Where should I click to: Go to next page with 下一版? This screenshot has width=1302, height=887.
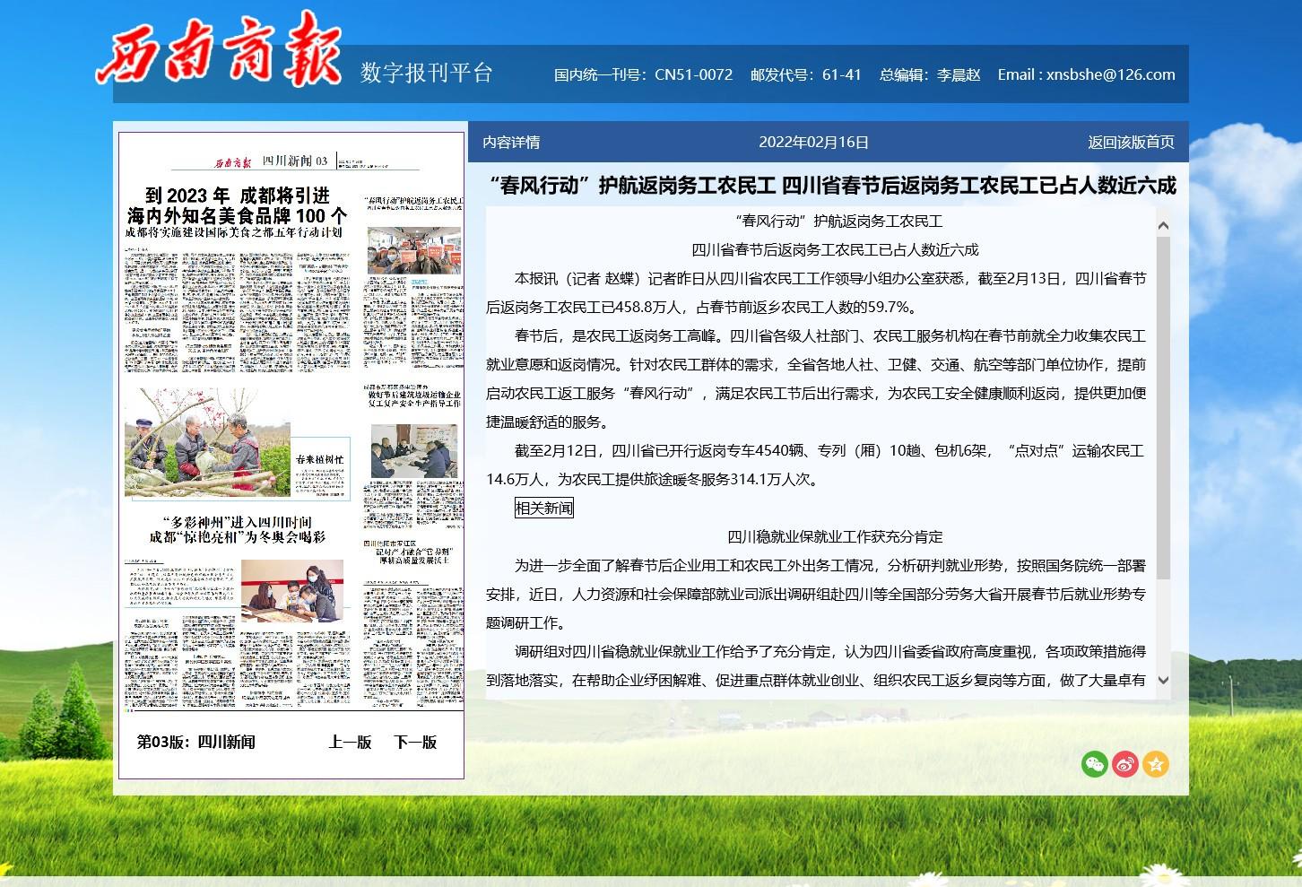415,742
